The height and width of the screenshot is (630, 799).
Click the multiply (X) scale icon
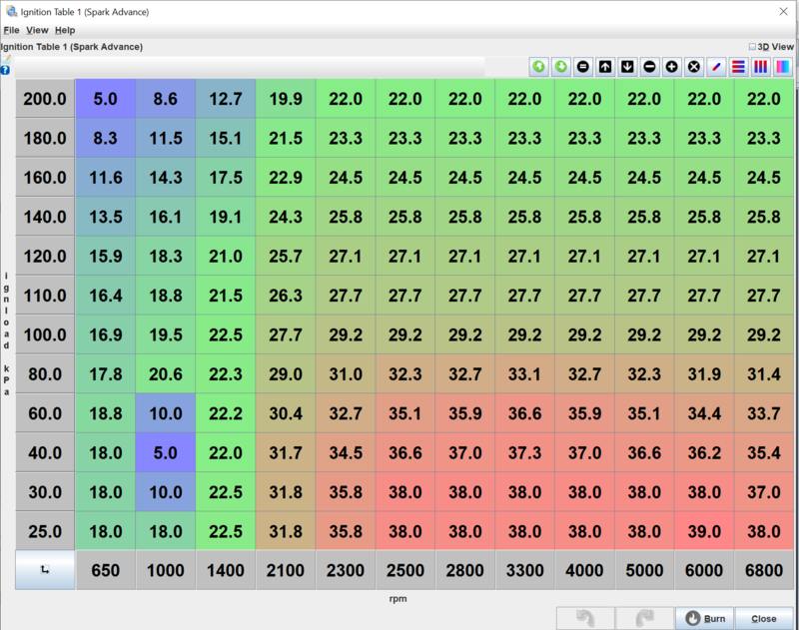click(x=693, y=67)
